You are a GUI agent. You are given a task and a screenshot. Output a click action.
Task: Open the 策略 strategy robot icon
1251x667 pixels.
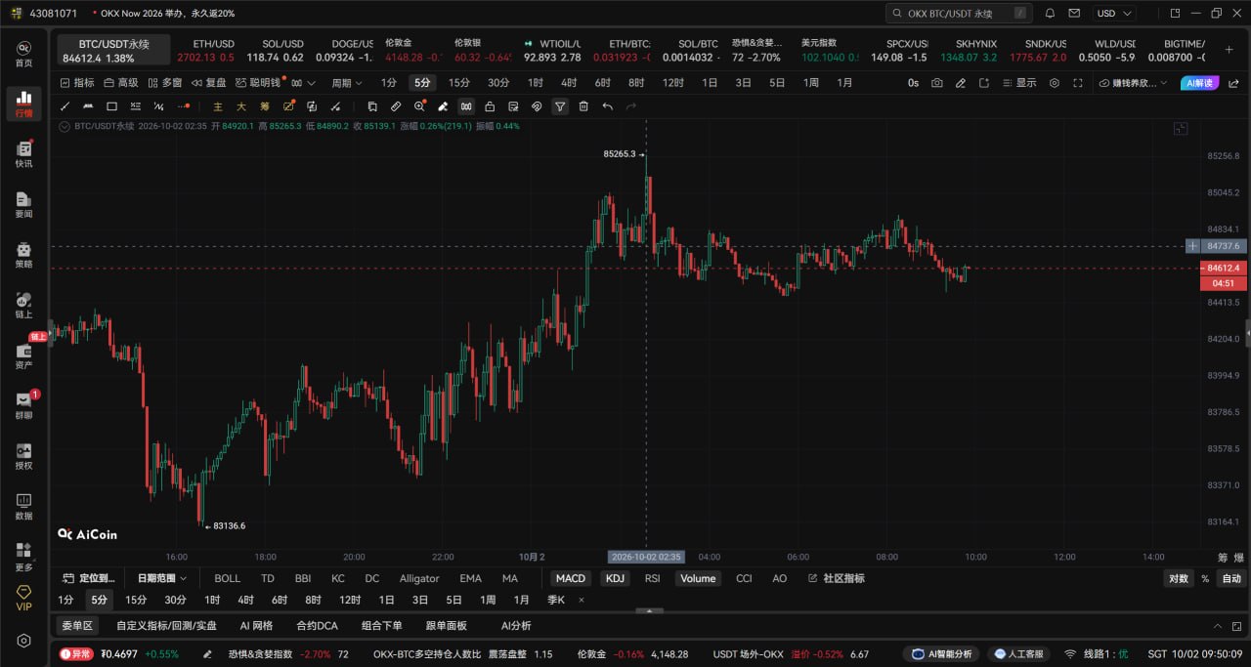[23, 254]
